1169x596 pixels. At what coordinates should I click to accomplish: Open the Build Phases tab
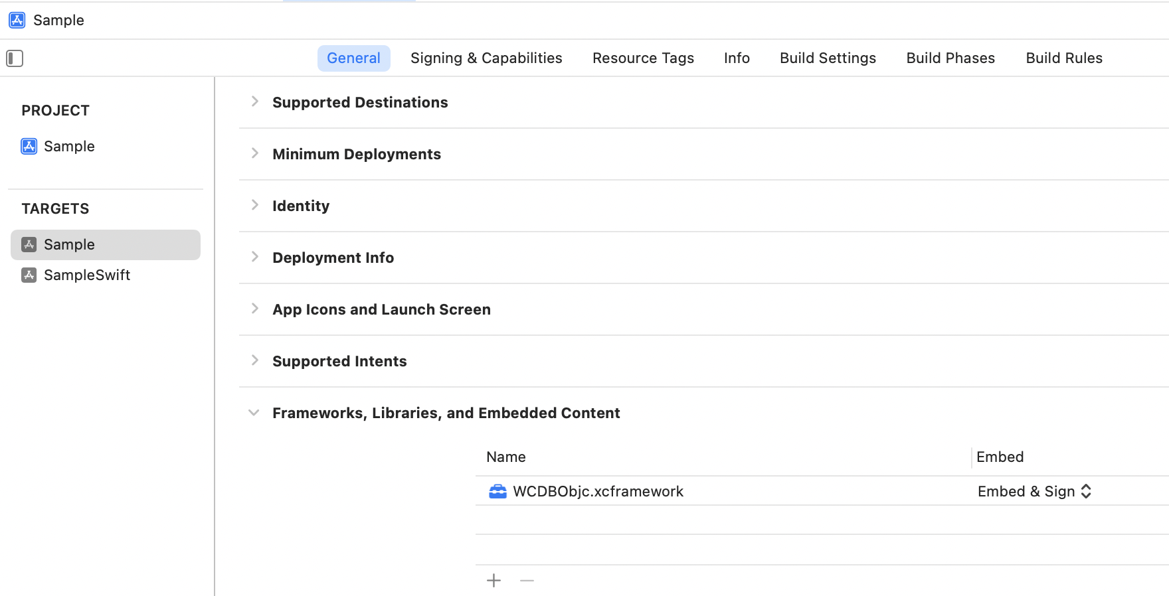point(950,58)
